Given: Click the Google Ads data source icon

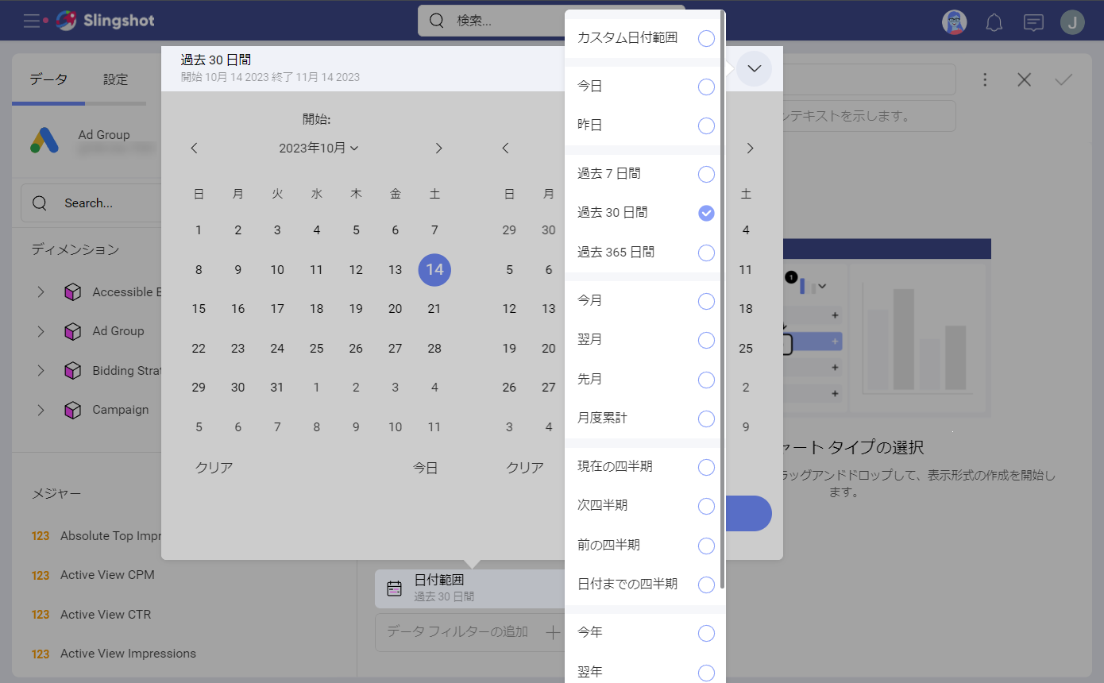Looking at the screenshot, I should coord(44,140).
